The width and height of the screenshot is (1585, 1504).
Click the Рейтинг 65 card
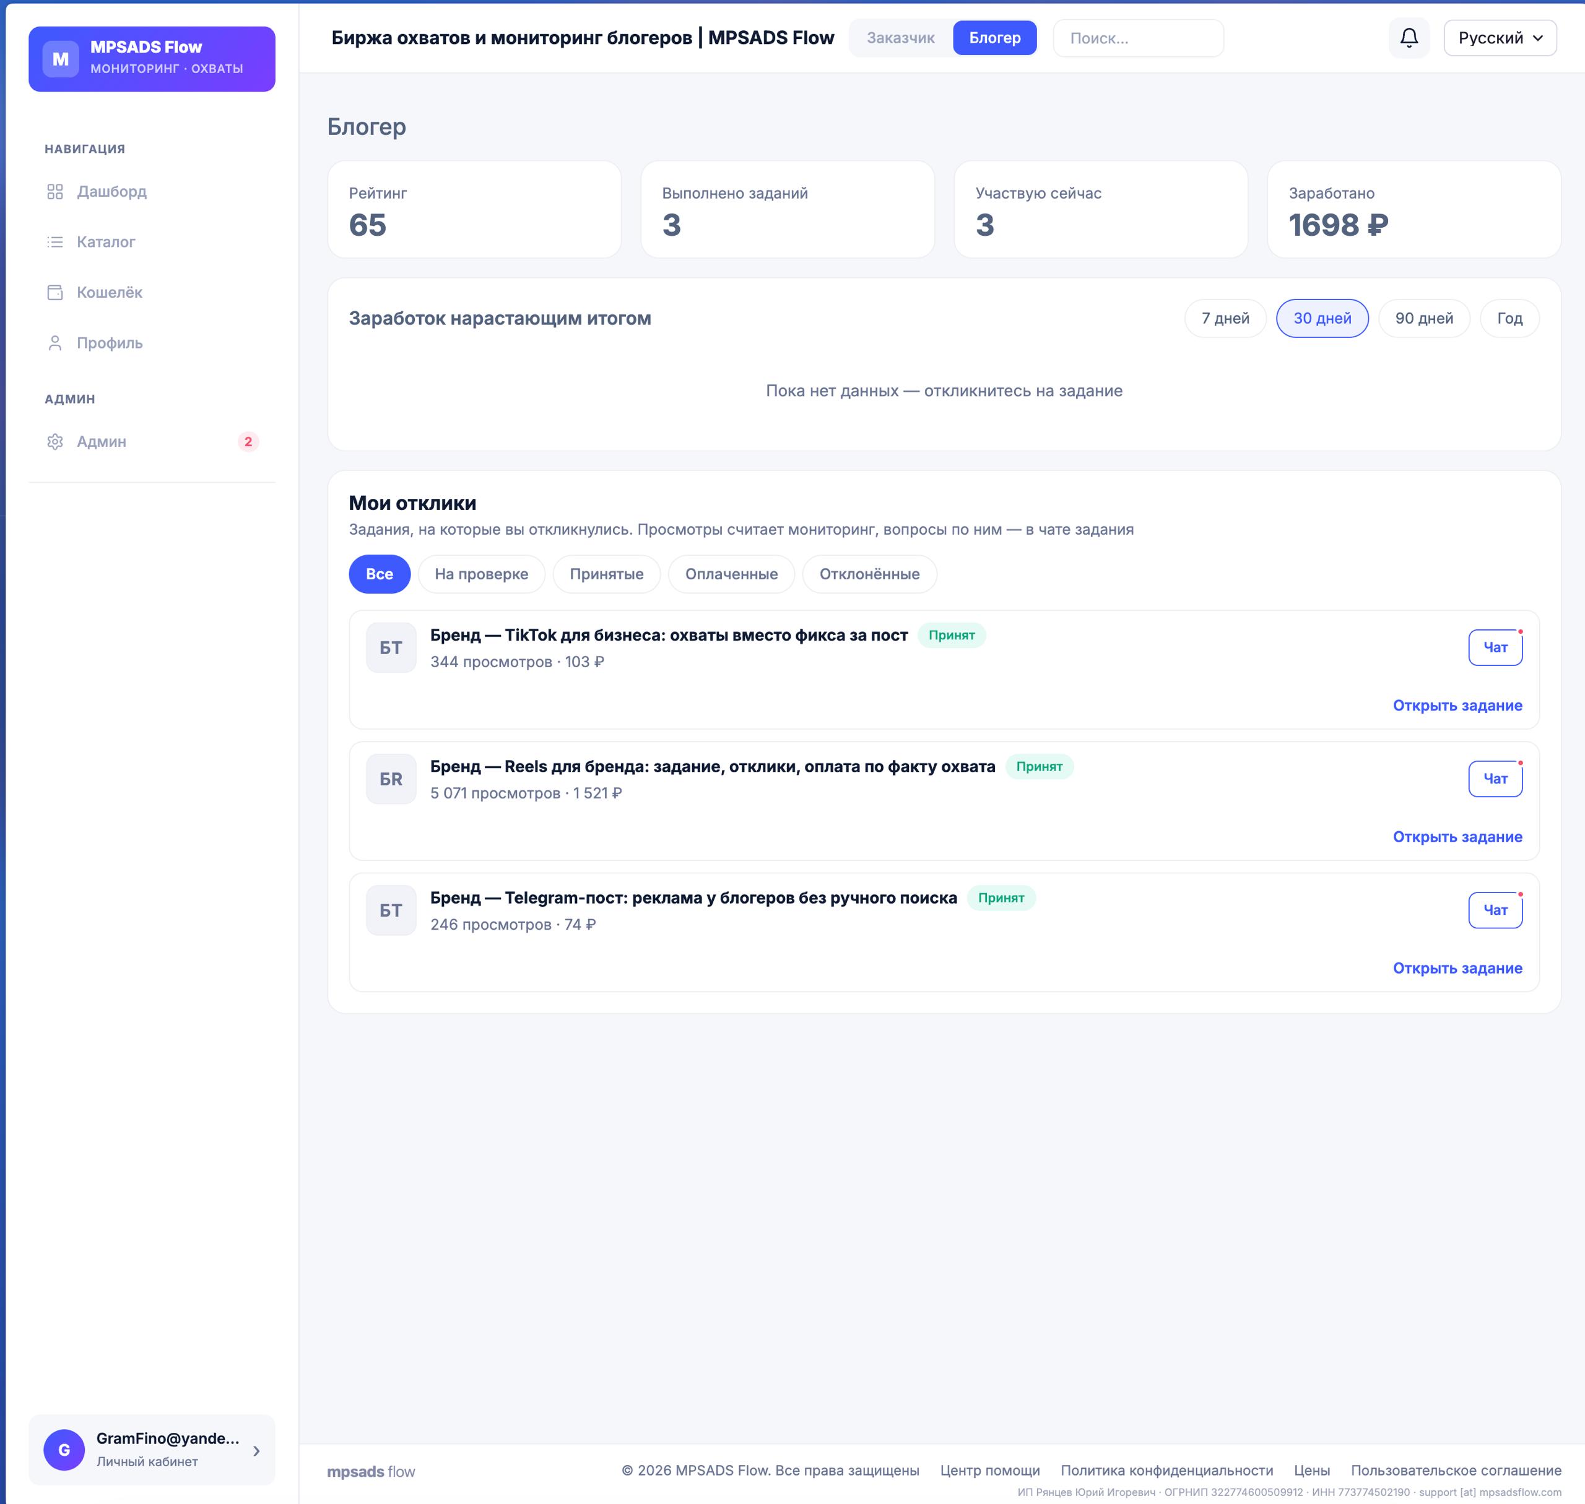click(474, 209)
